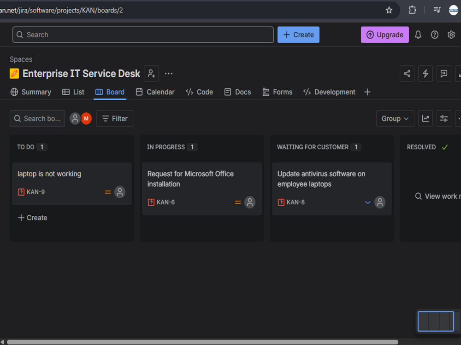Click the RESOLVED column header

[421, 147]
